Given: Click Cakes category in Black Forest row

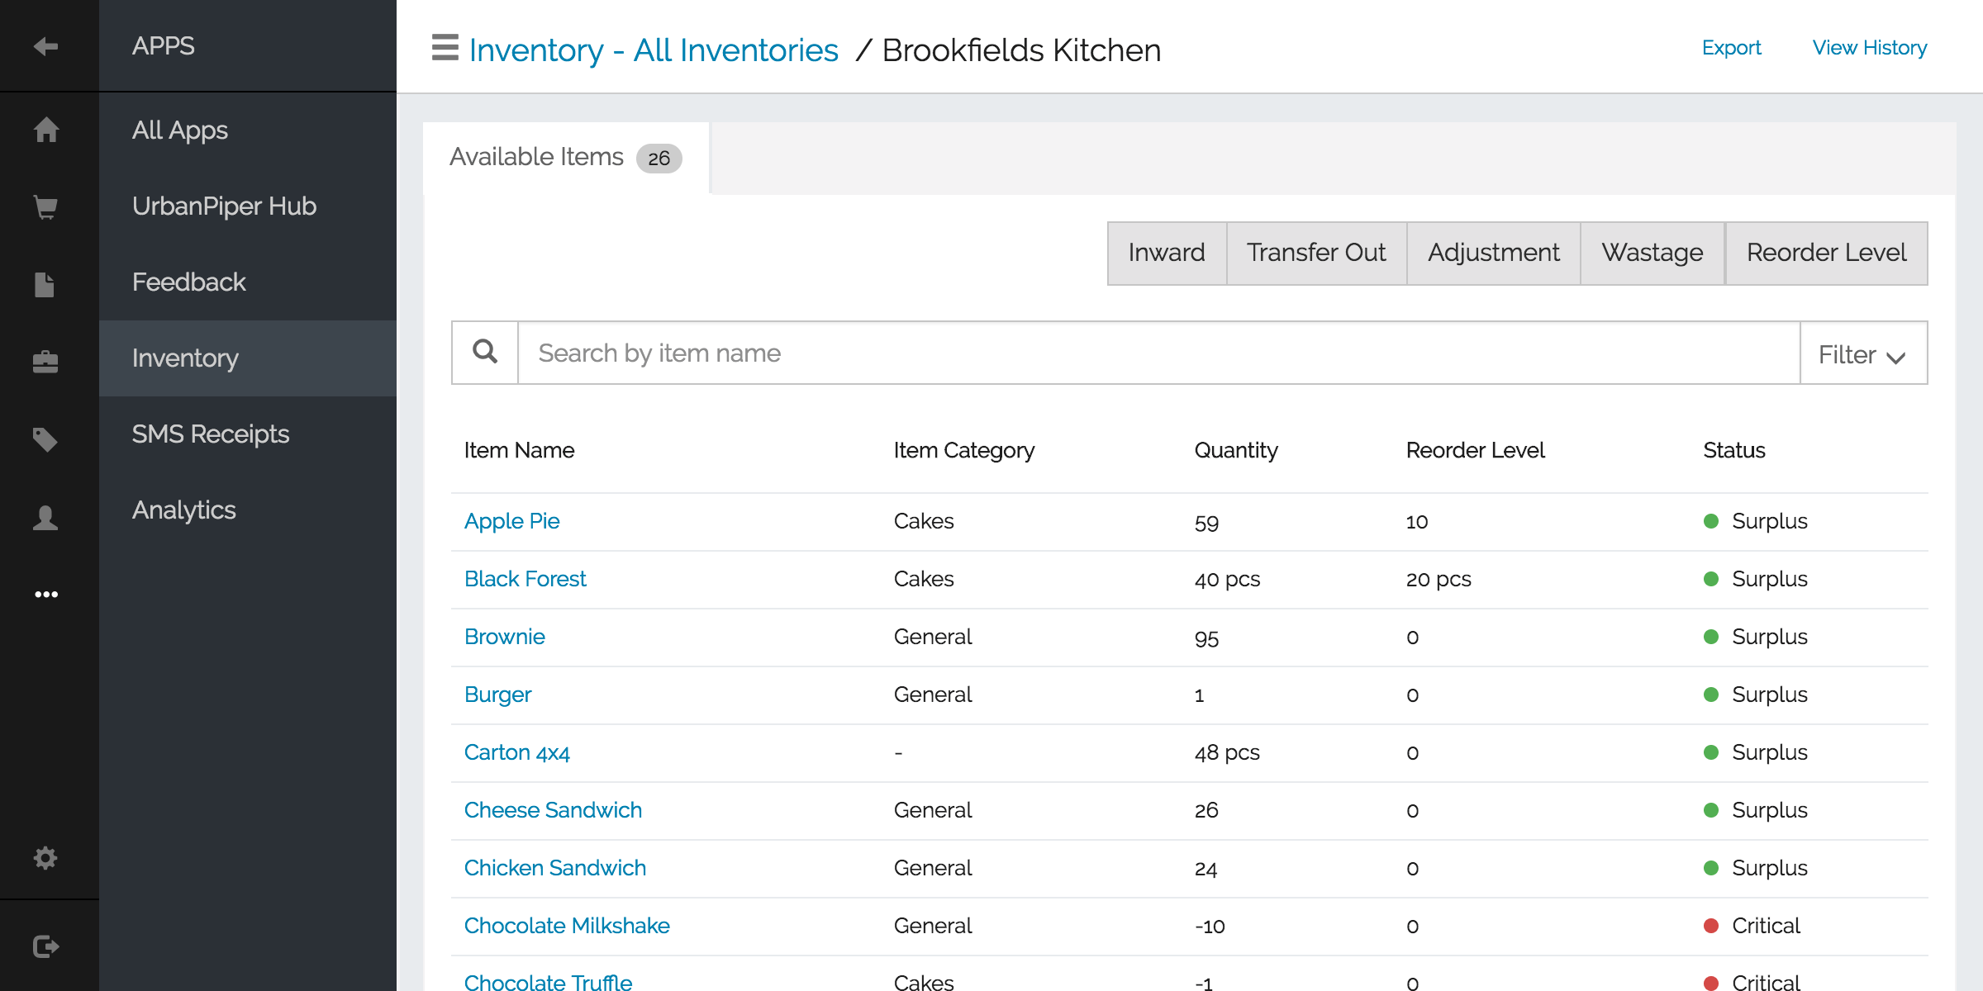Looking at the screenshot, I should 924,579.
